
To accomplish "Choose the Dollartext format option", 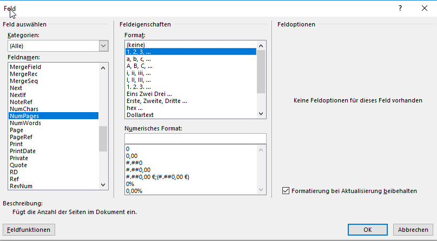I will point(140,115).
